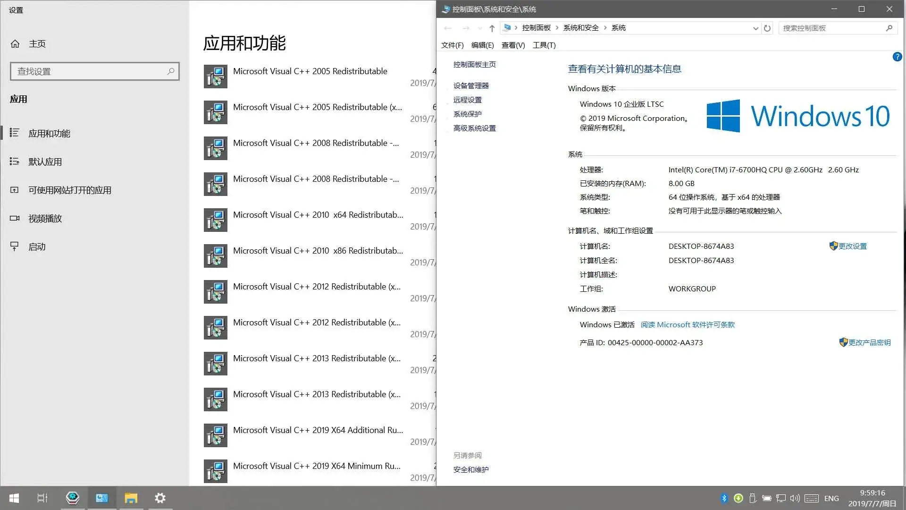The height and width of the screenshot is (510, 906).
Task: Click 系统 breadcrumb in address bar
Action: click(x=618, y=28)
